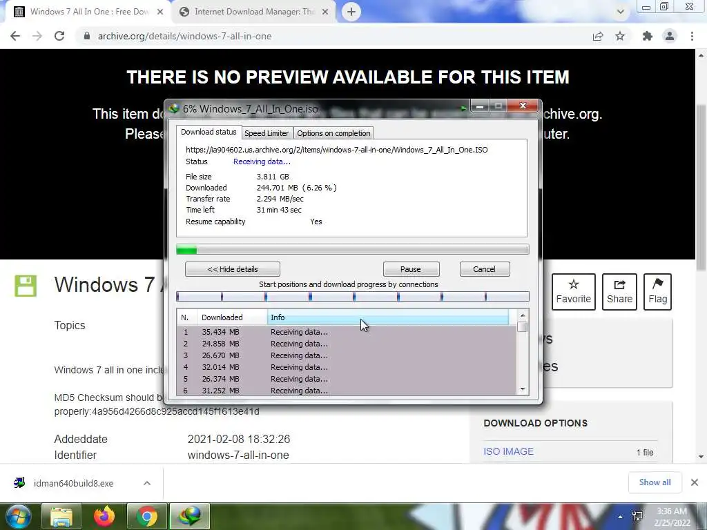This screenshot has height=530, width=707.
Task: Open the taskbar clock
Action: click(672, 517)
